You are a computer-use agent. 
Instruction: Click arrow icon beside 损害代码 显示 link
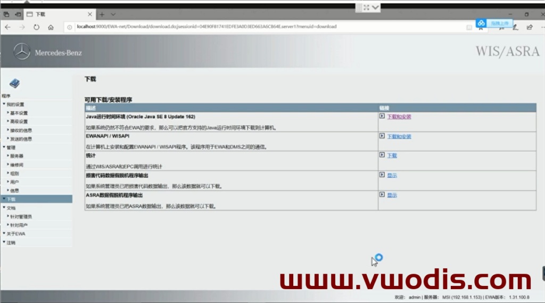click(382, 175)
